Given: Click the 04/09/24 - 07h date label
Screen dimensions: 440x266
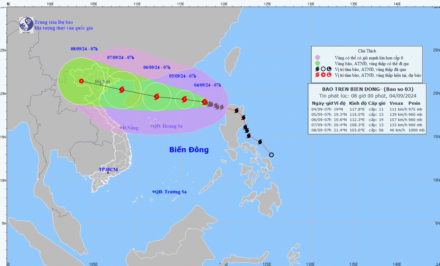Looking at the screenshot, I should (207, 85).
